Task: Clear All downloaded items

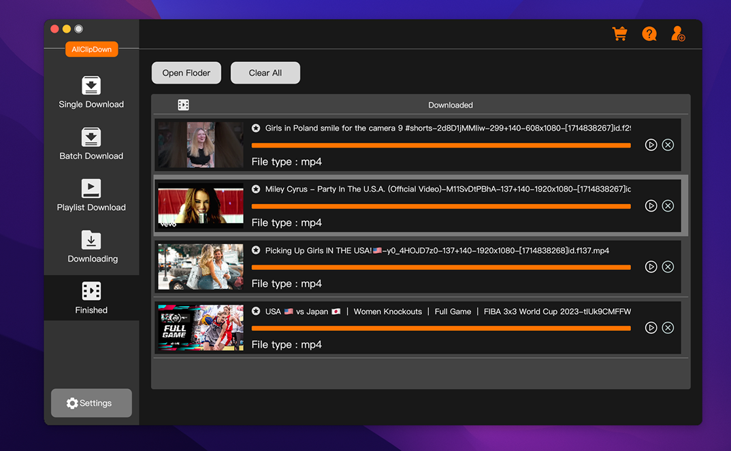Action: click(x=265, y=73)
